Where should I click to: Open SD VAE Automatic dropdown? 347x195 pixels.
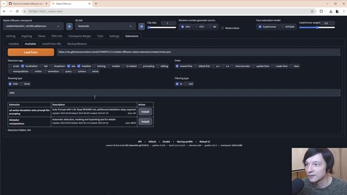(105, 26)
